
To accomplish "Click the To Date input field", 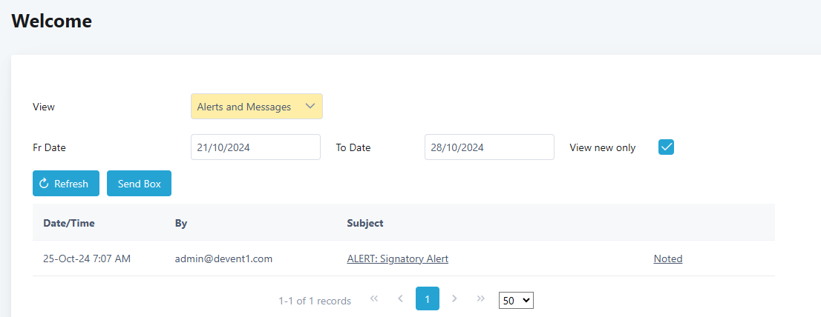I will coord(489,147).
